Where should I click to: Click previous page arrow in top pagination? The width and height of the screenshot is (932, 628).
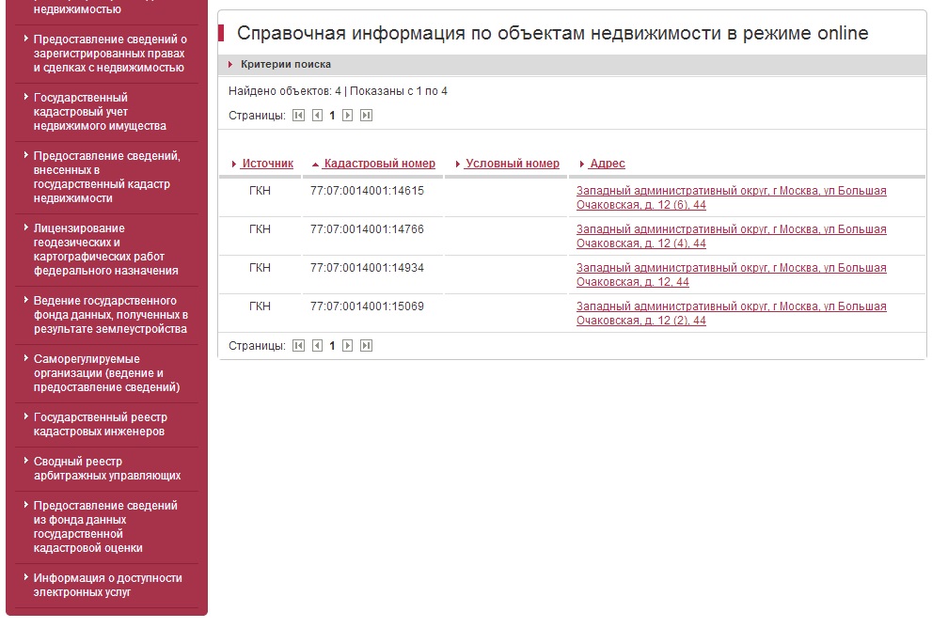point(317,116)
